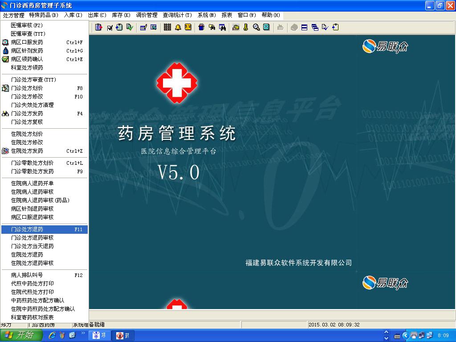
Task: Click the yellow bell toolbar icon
Action: (178, 27)
